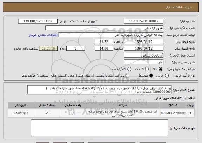
Task: Click the remaining days count field
Action: 75,48
